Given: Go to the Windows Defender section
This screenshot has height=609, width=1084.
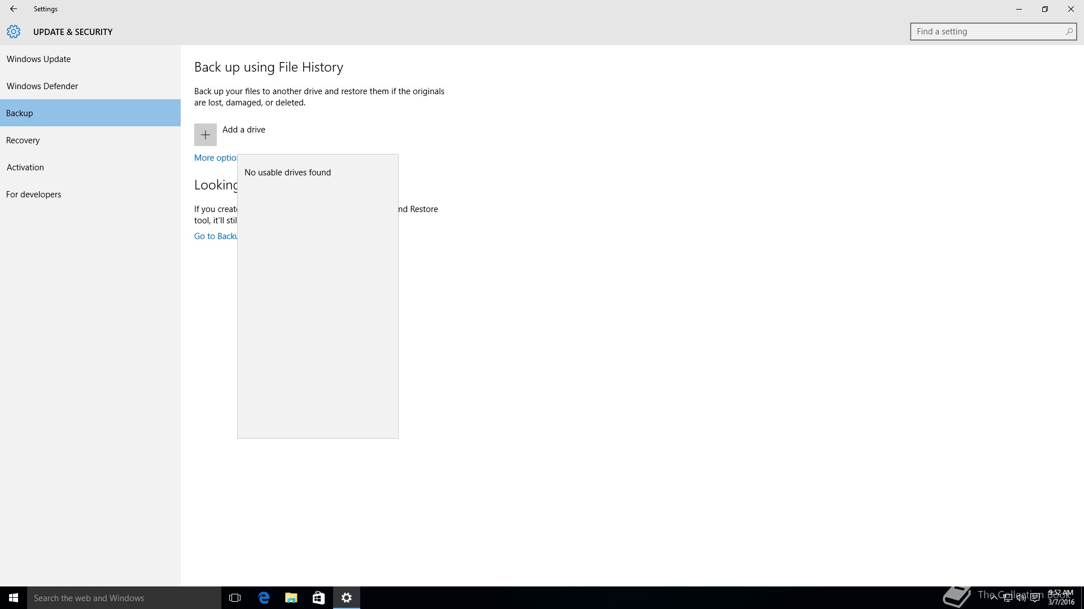Looking at the screenshot, I should [x=42, y=86].
